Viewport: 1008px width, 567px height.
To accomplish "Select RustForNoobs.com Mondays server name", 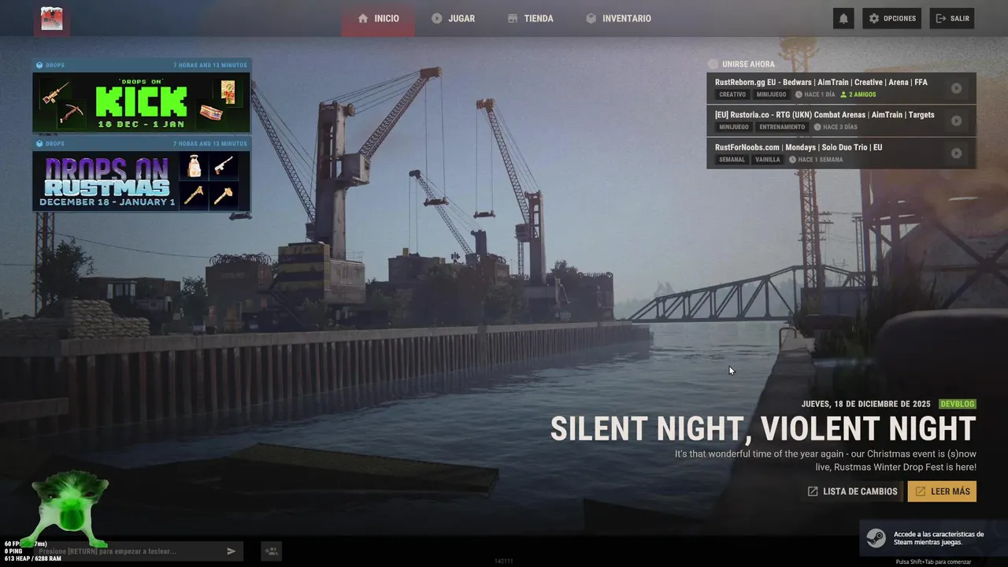I will pos(799,147).
